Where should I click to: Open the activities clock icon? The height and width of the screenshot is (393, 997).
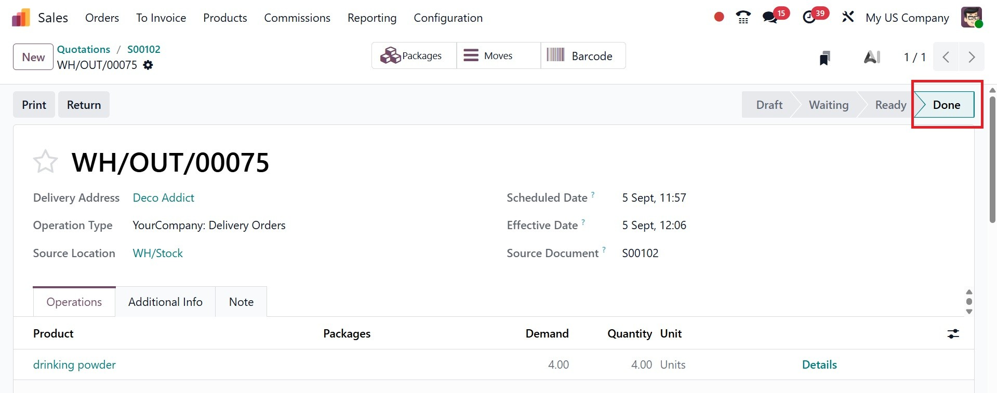pos(809,18)
